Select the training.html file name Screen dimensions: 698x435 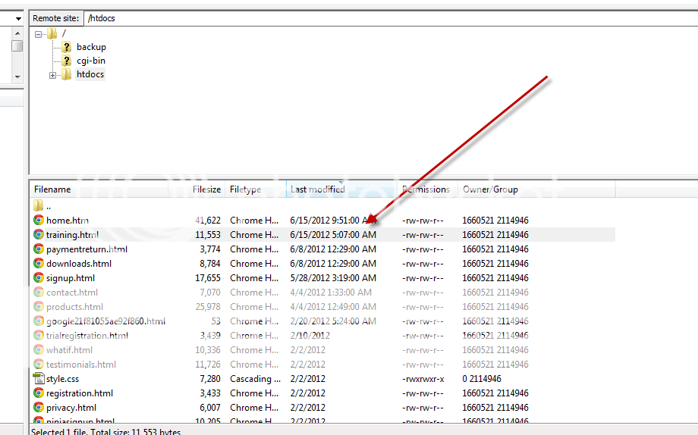click(x=72, y=234)
